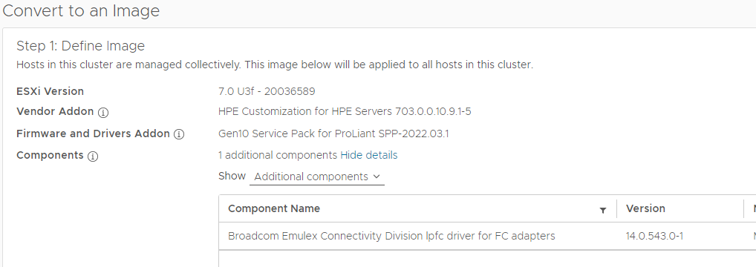The height and width of the screenshot is (267, 756).
Task: Click the Components label text
Action: (50, 155)
